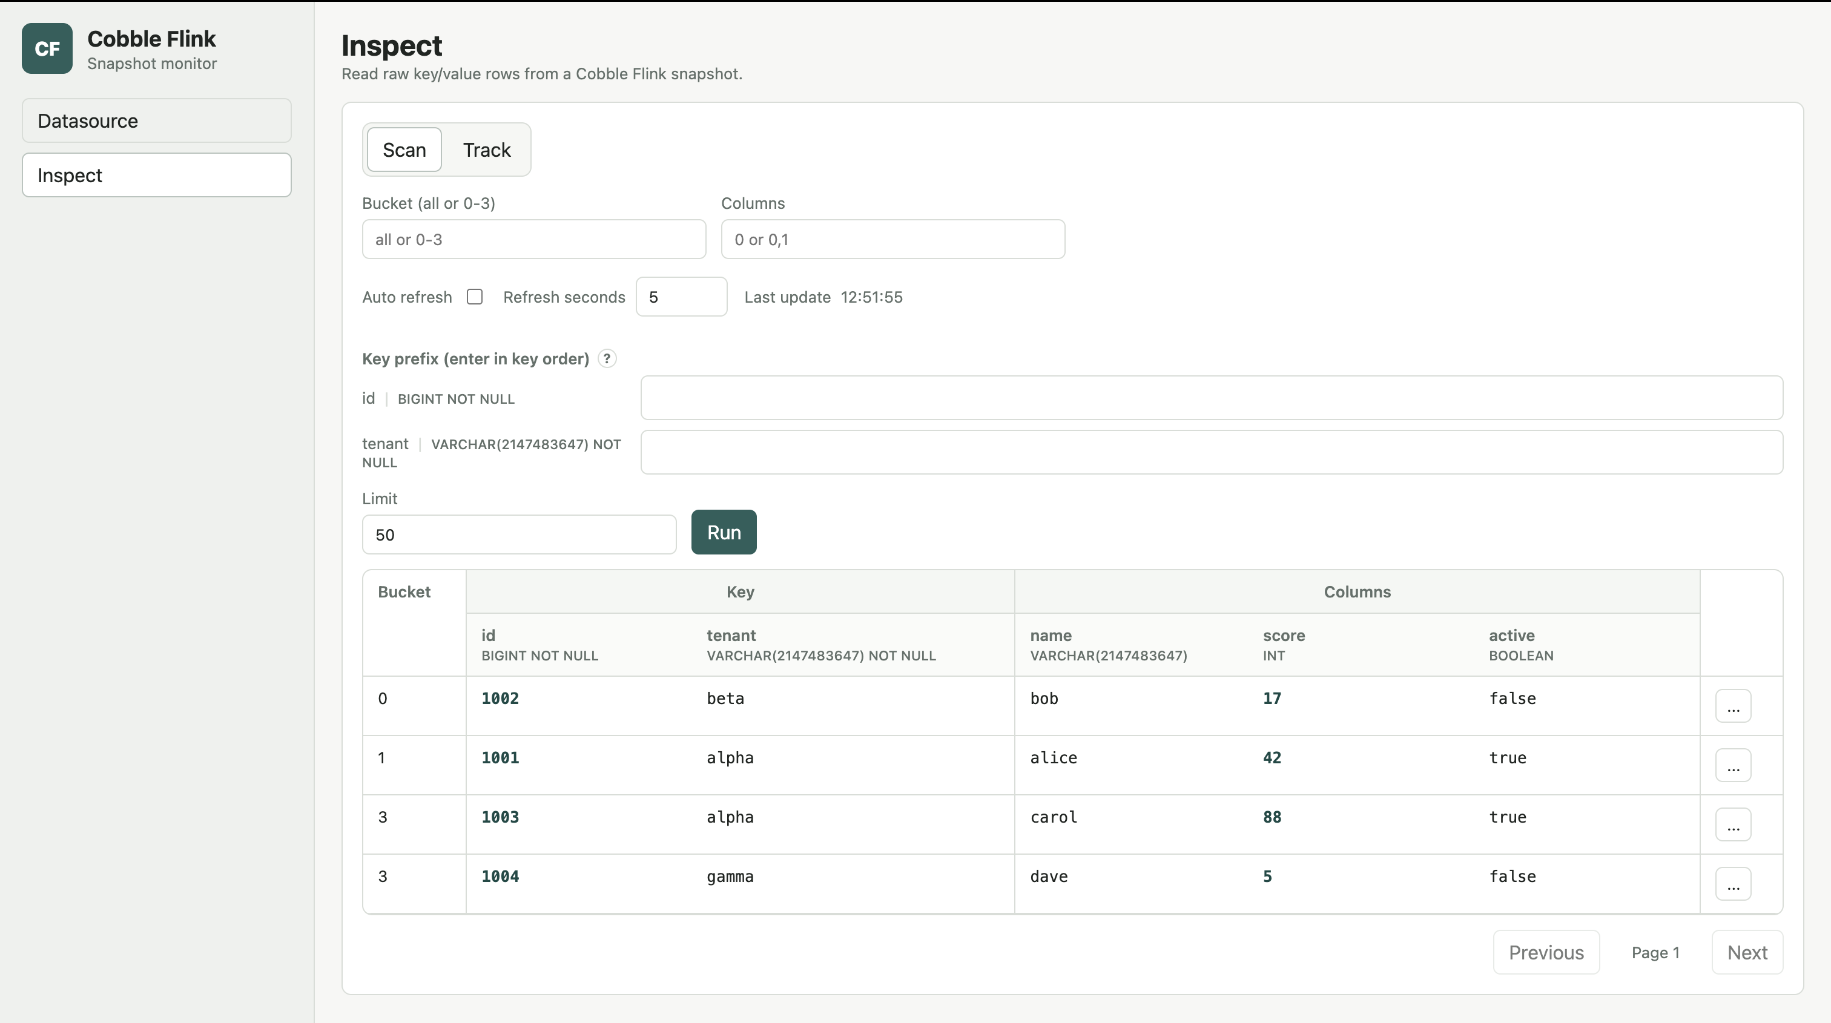Open row actions menu for id 1001

pyautogui.click(x=1733, y=765)
